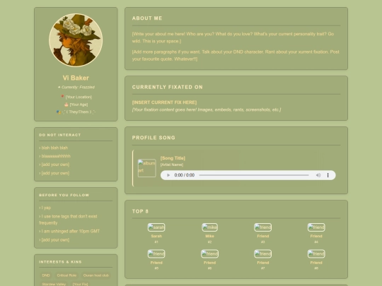Open Mike's friend thumbnail
Screen dimensions: 382x286
[210, 227]
